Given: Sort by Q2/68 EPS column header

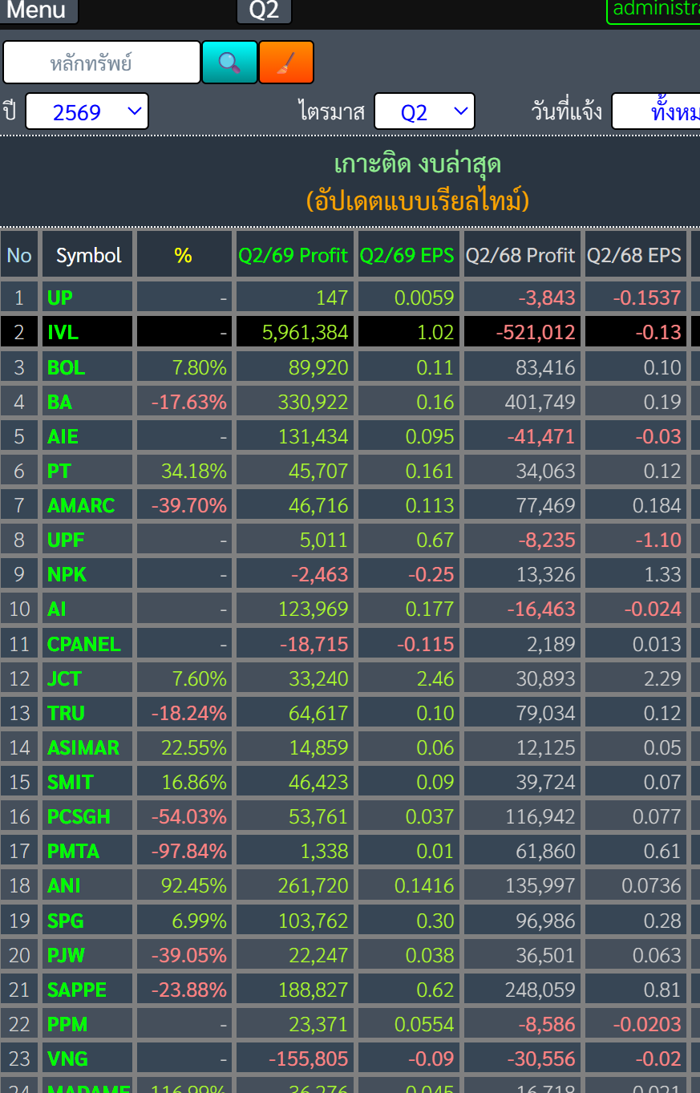Looking at the screenshot, I should [x=634, y=255].
